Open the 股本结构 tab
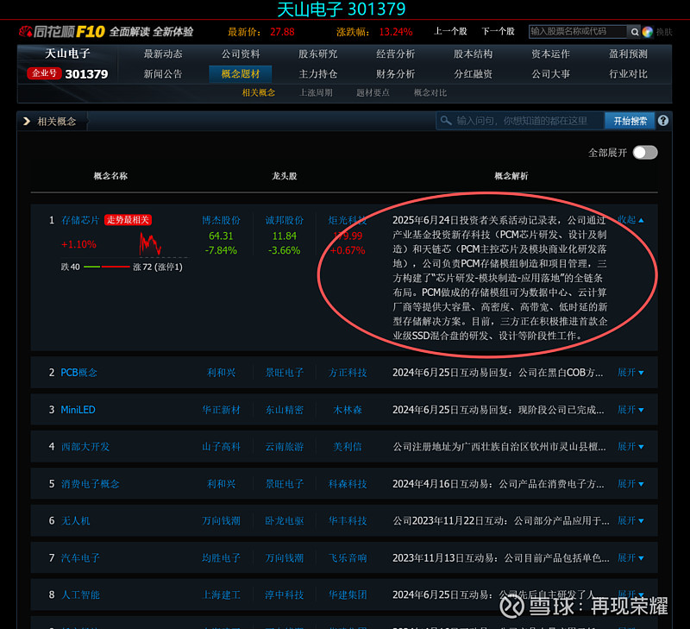 473,53
